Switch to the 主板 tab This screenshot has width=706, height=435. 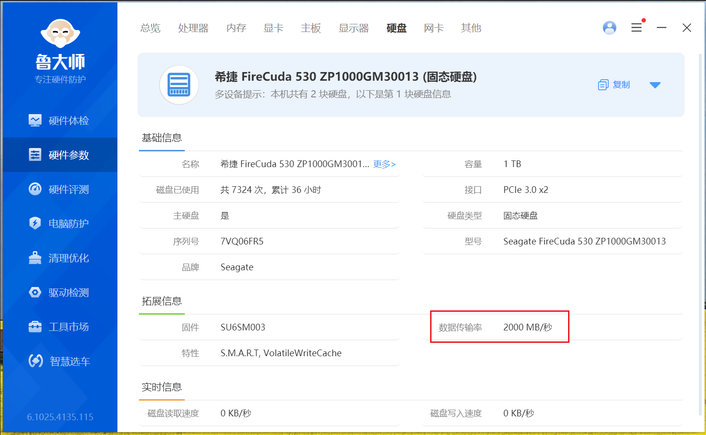pos(311,28)
